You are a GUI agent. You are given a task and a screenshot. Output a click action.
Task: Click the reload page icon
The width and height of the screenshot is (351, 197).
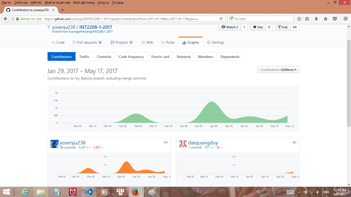click(221, 19)
